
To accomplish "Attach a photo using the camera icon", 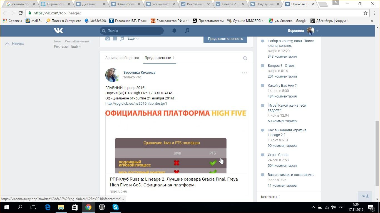I will [x=108, y=39].
